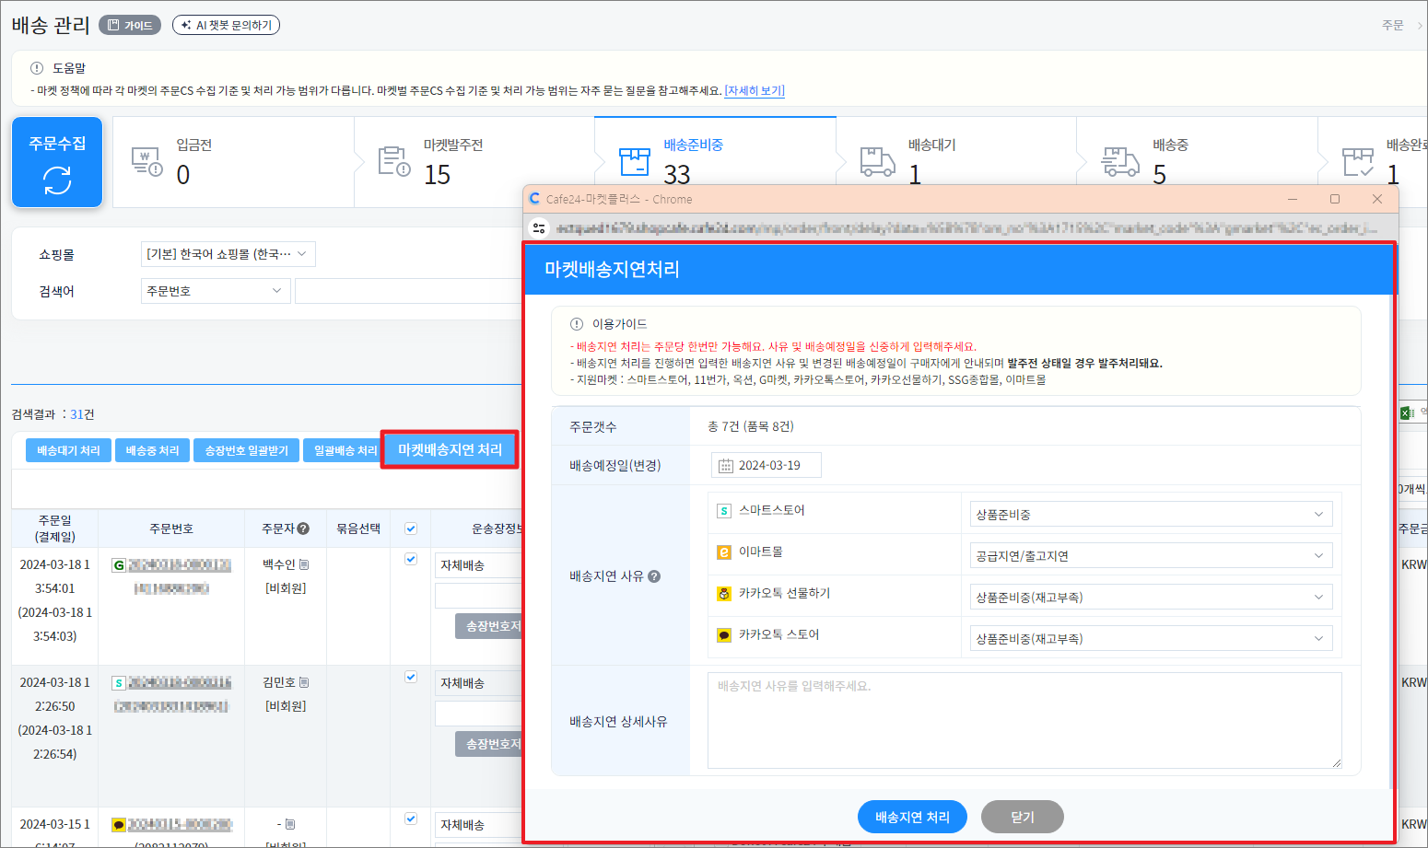Click the 마켓배송지연 처리 button

tap(450, 449)
